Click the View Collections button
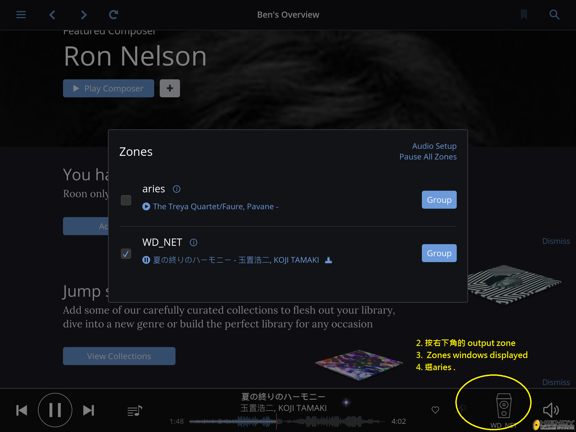The height and width of the screenshot is (432, 576). coord(119,356)
